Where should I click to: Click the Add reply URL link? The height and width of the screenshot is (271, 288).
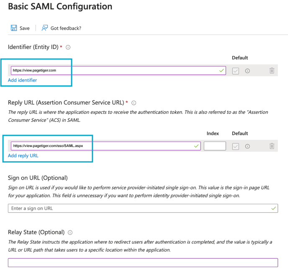pyautogui.click(x=23, y=155)
